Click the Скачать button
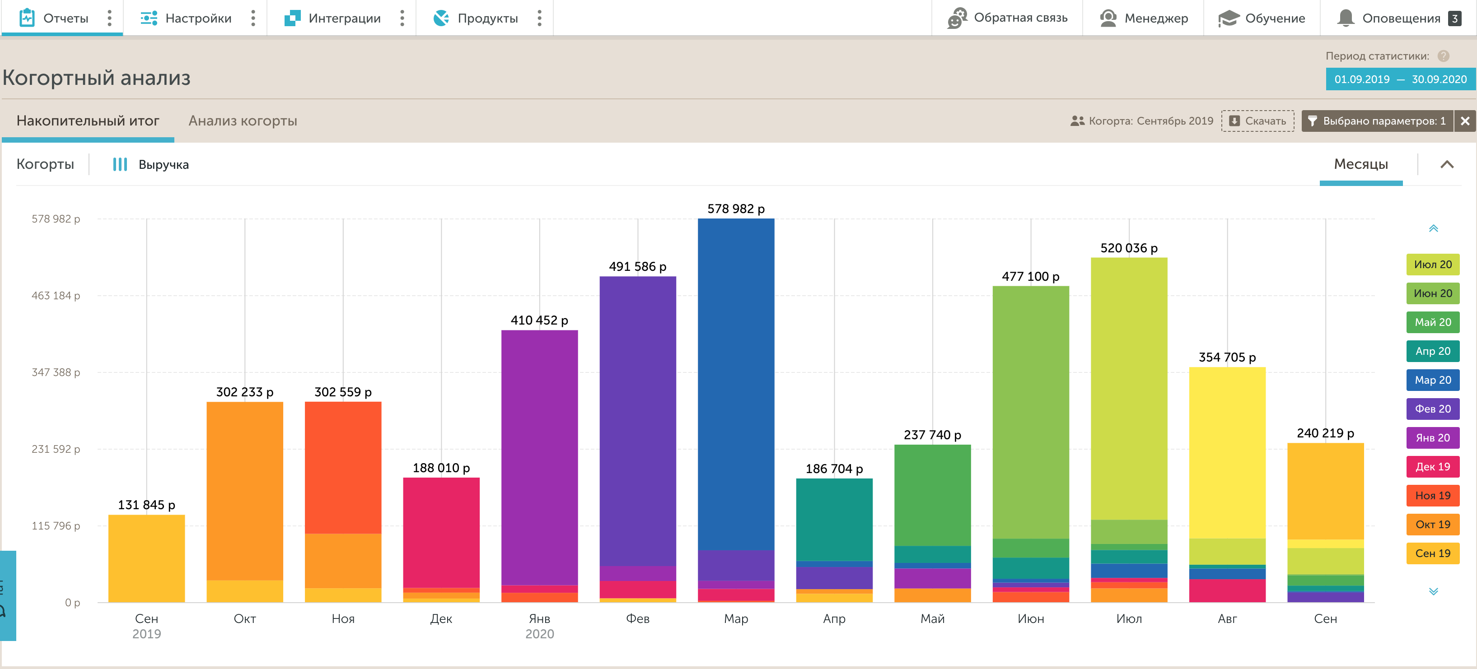This screenshot has height=669, width=1477. pos(1257,121)
